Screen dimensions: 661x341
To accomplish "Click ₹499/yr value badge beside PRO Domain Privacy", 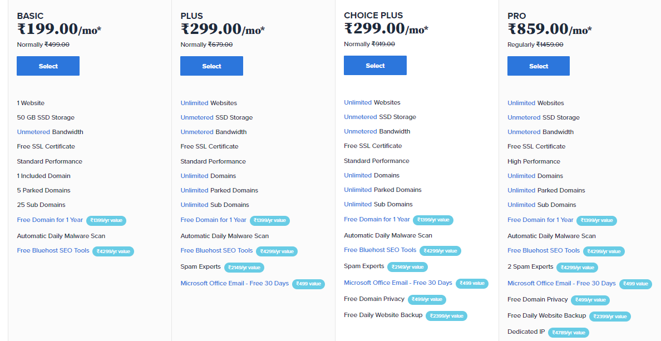I will point(590,300).
